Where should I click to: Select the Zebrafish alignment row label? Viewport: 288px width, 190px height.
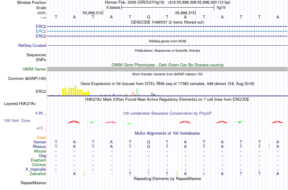38,174
